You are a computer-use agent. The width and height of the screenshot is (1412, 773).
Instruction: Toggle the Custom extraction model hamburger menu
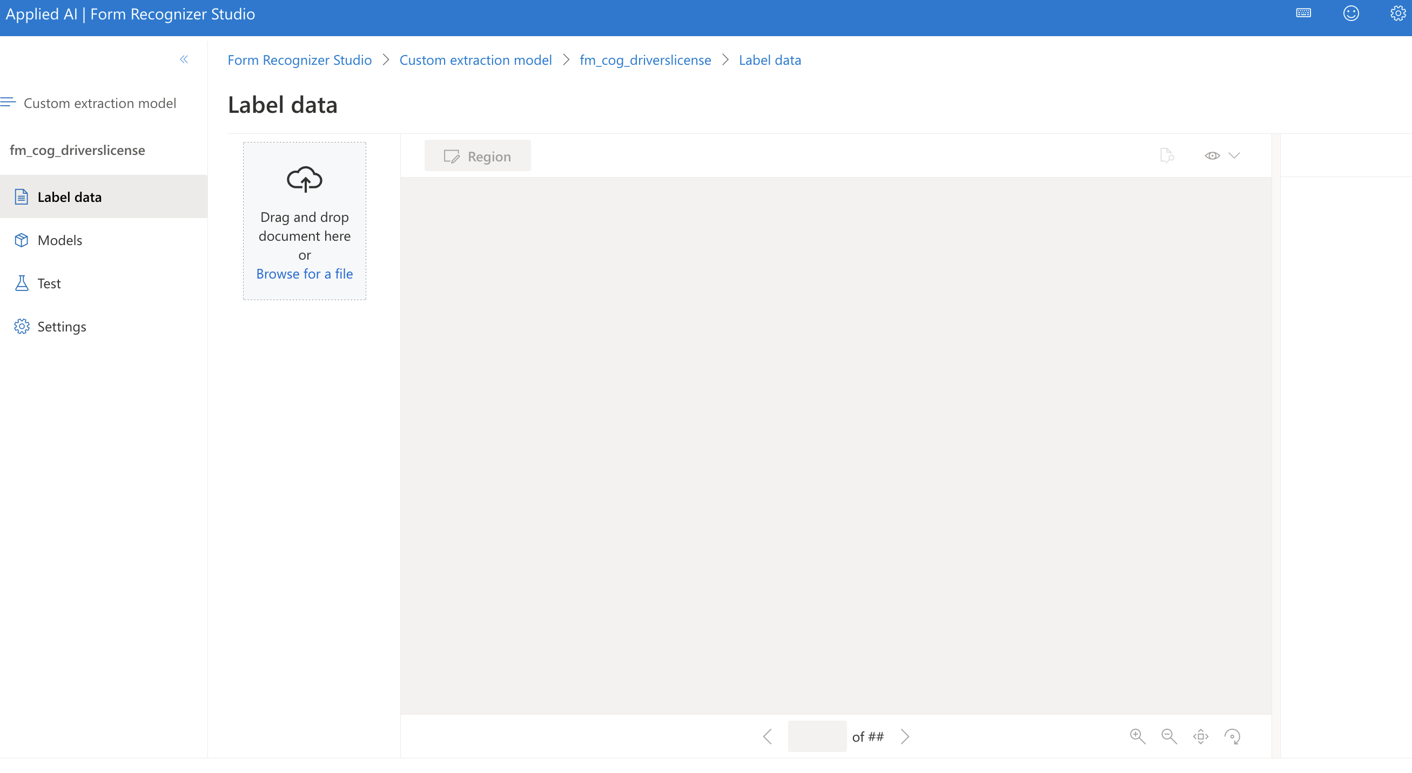(x=8, y=103)
